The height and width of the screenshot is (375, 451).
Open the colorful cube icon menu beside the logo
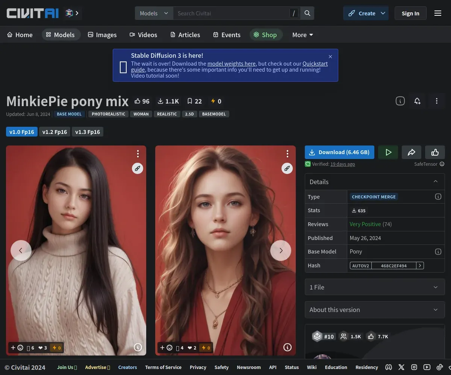coord(72,13)
